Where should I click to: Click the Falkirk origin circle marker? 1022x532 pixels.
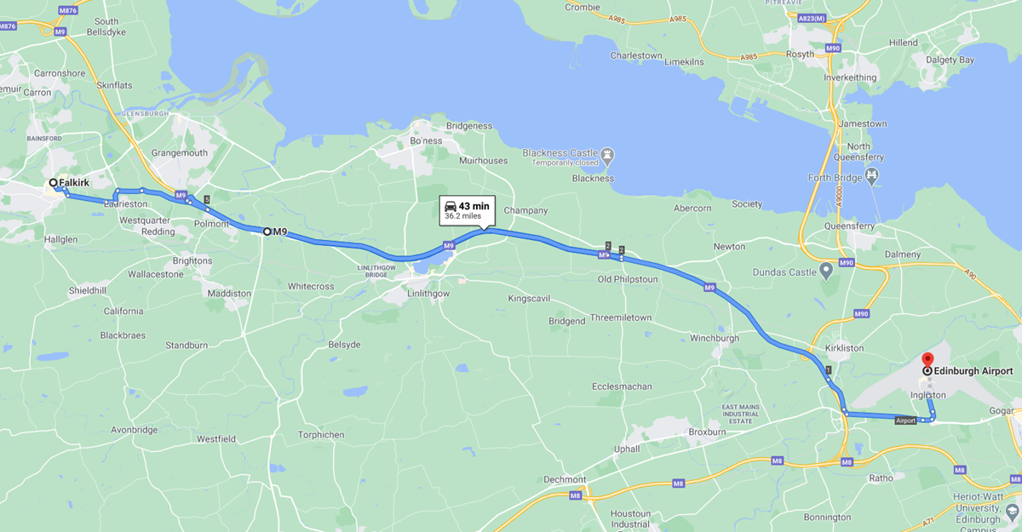53,182
